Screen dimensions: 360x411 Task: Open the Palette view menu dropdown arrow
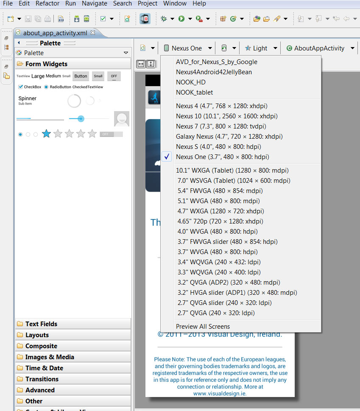[126, 53]
